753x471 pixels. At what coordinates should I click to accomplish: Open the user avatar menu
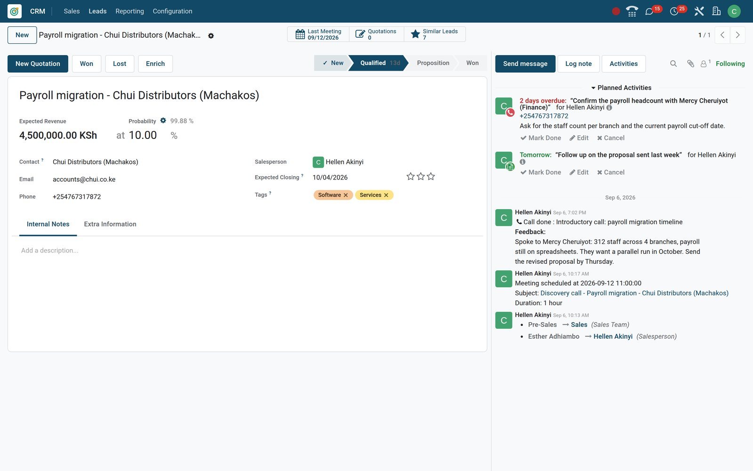(x=734, y=11)
